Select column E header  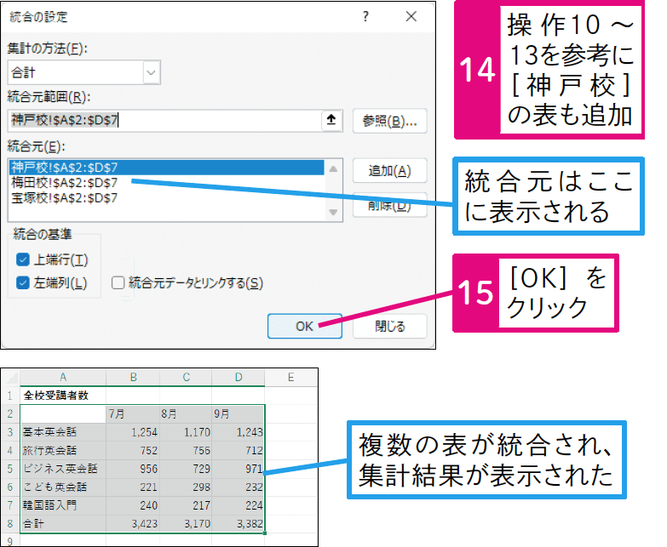point(291,377)
